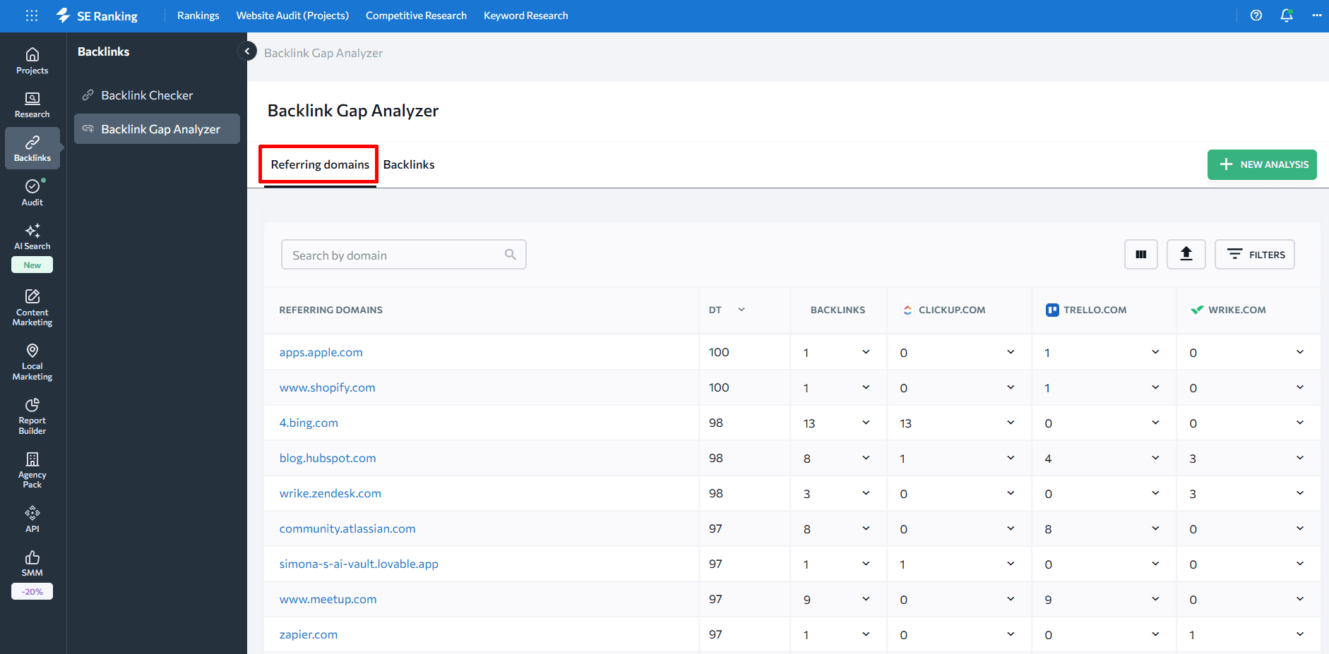Collapse the Backlinks side panel
The width and height of the screenshot is (1329, 654).
(247, 51)
